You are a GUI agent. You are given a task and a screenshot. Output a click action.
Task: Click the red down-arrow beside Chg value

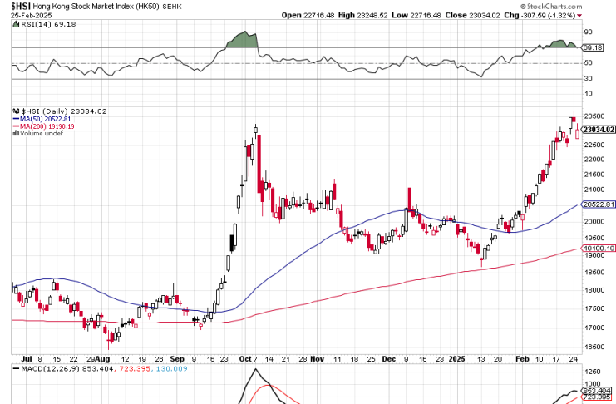(579, 15)
